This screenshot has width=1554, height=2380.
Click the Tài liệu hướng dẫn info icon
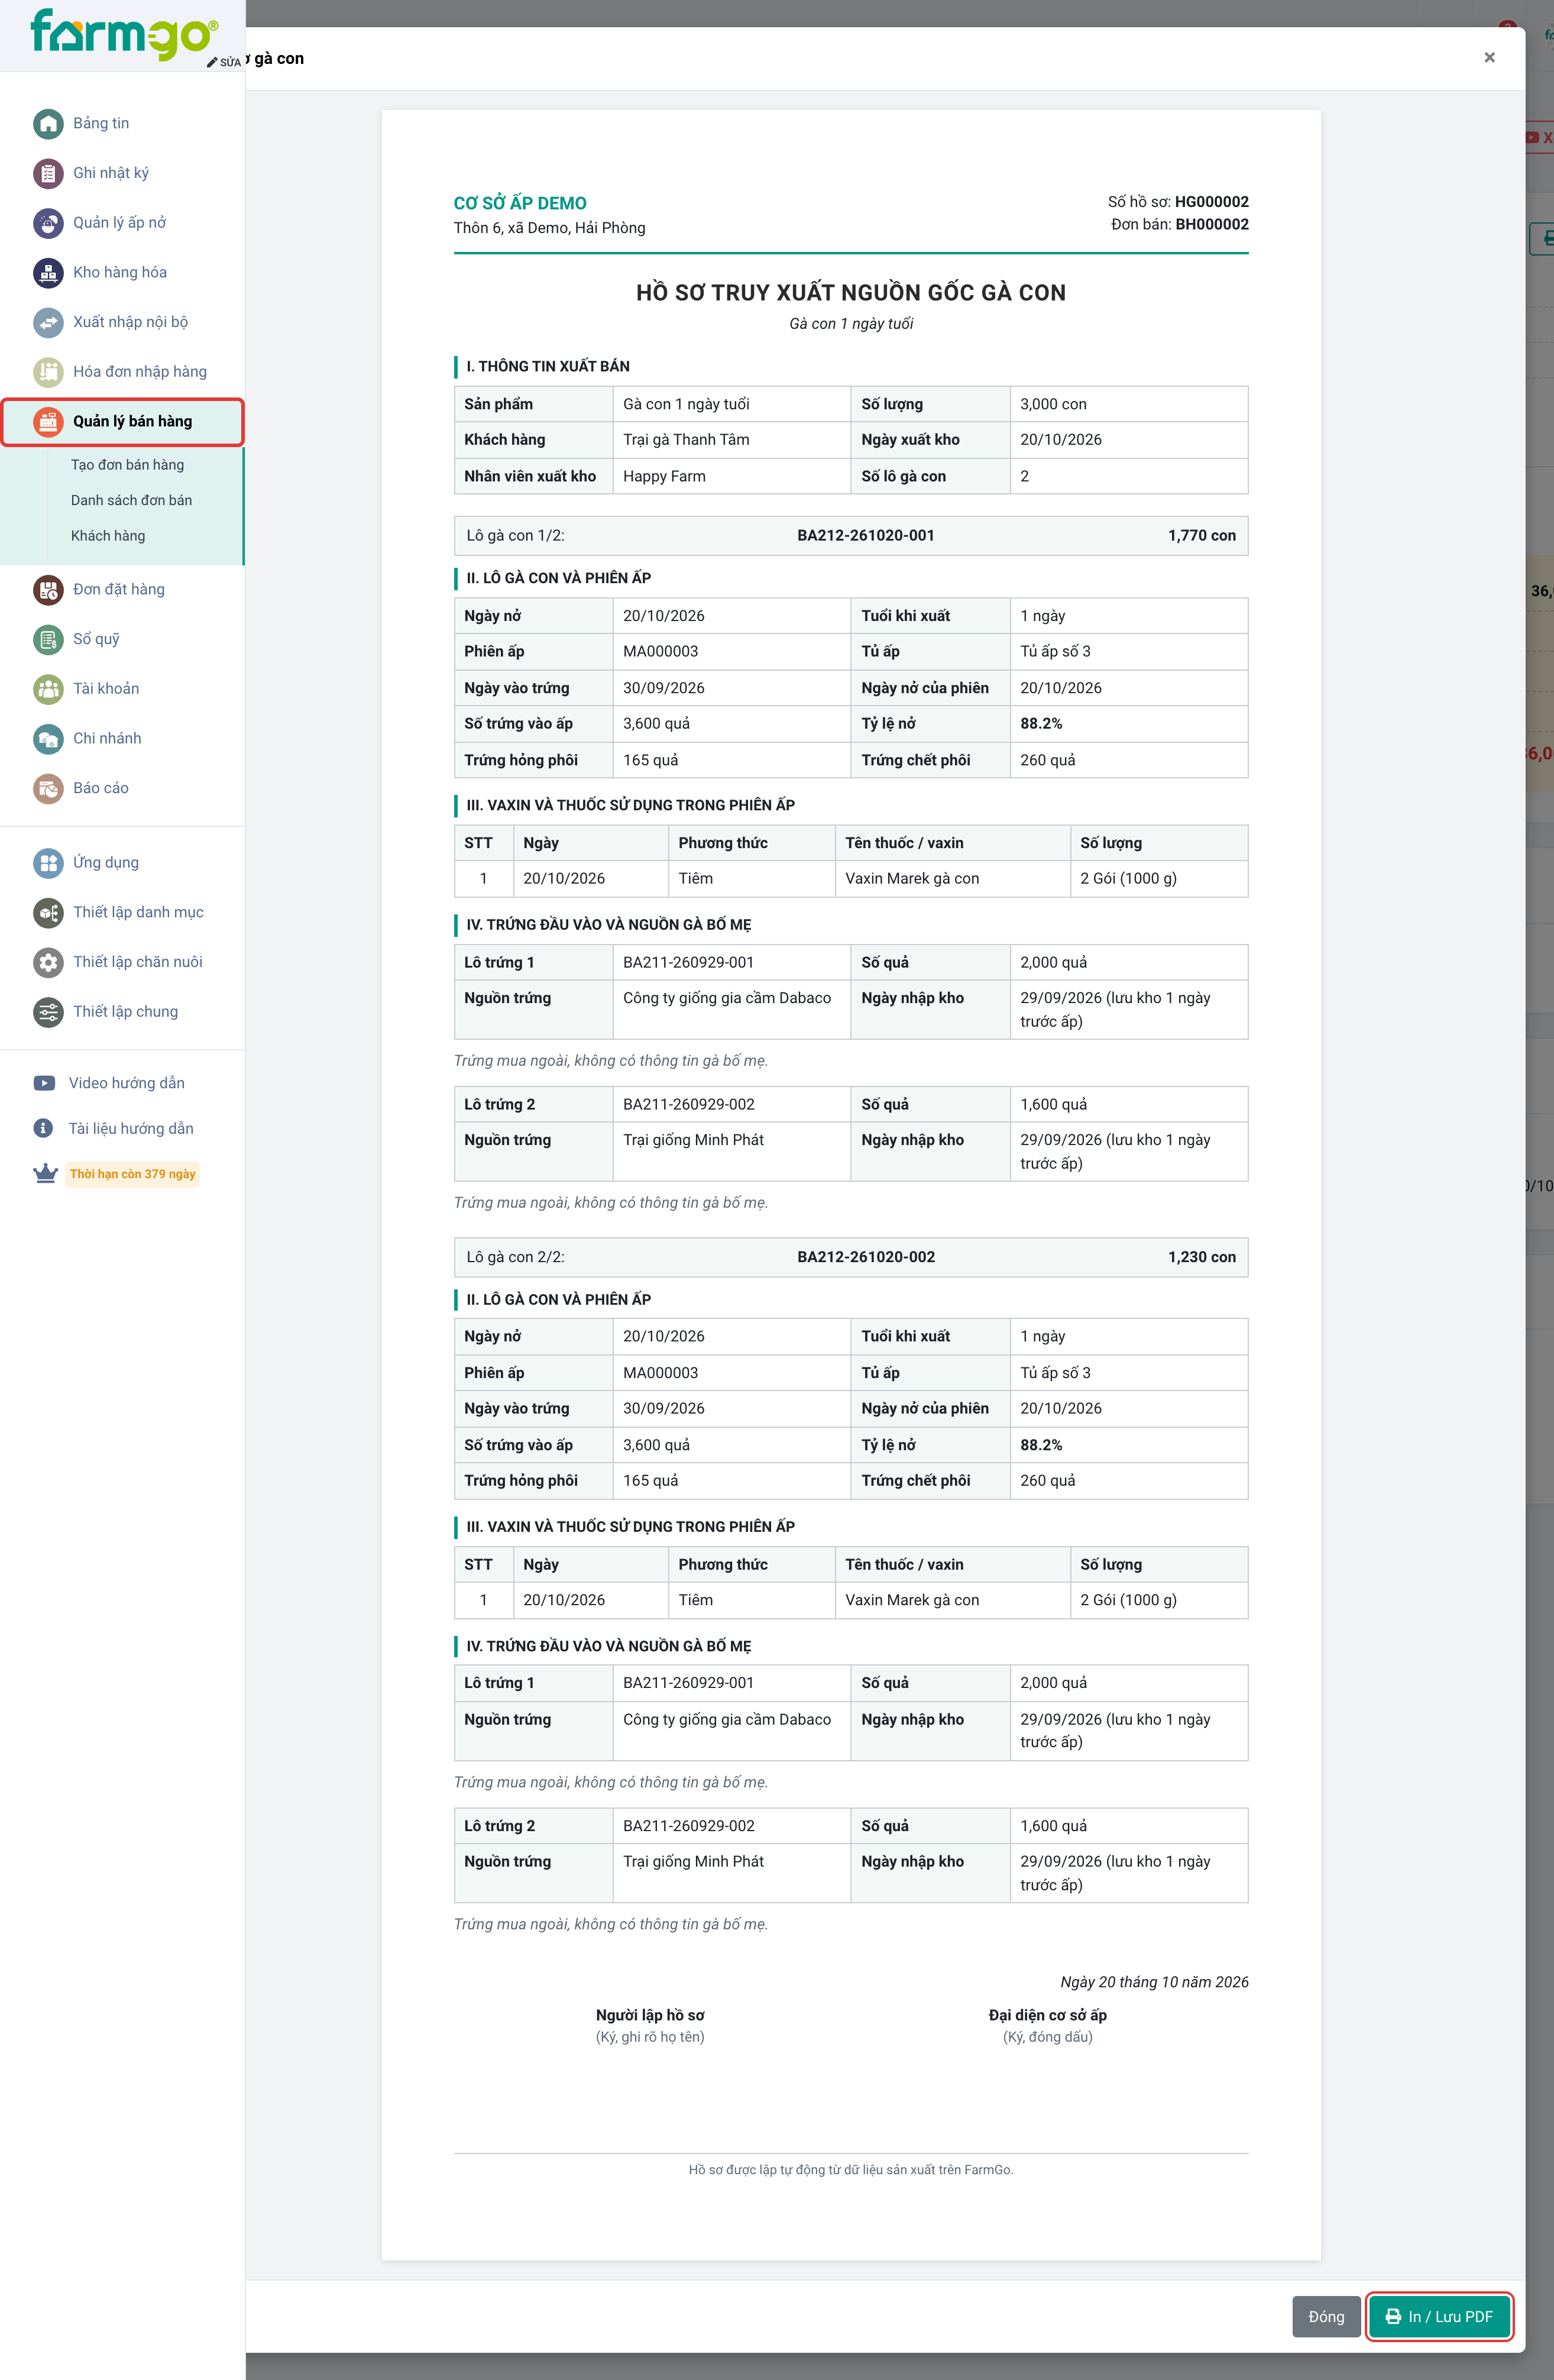click(x=43, y=1128)
